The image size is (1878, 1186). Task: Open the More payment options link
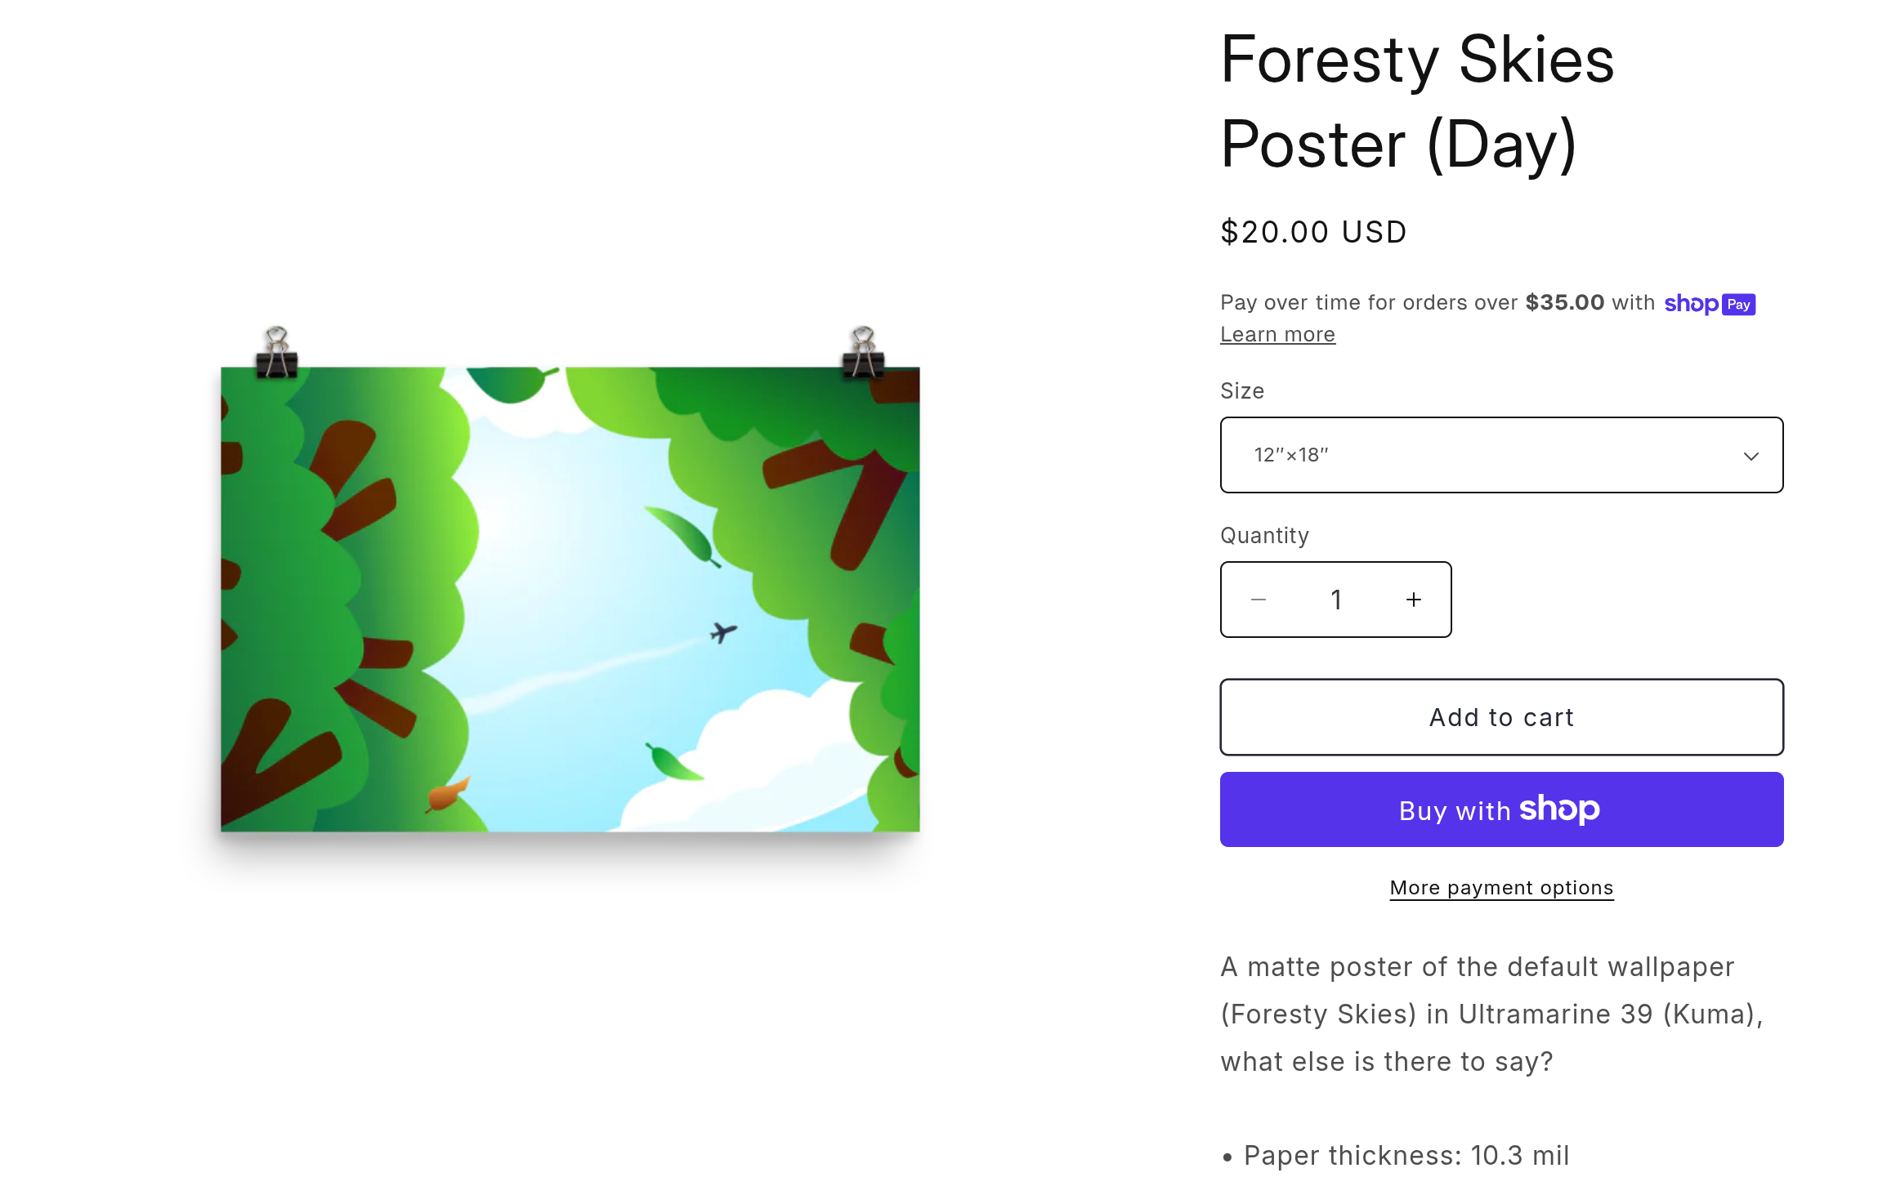[1501, 888]
